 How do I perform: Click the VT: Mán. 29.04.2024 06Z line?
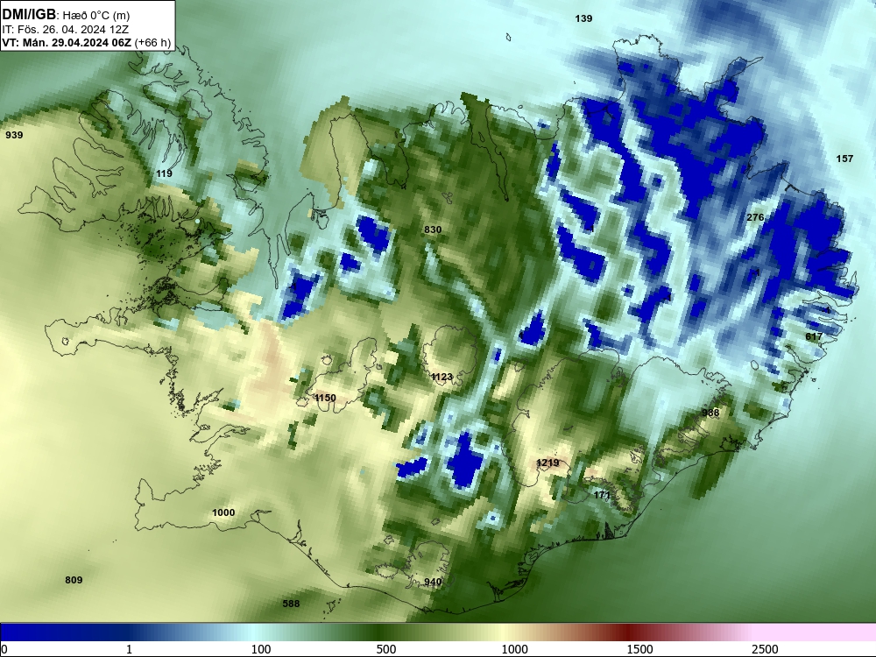(x=67, y=42)
